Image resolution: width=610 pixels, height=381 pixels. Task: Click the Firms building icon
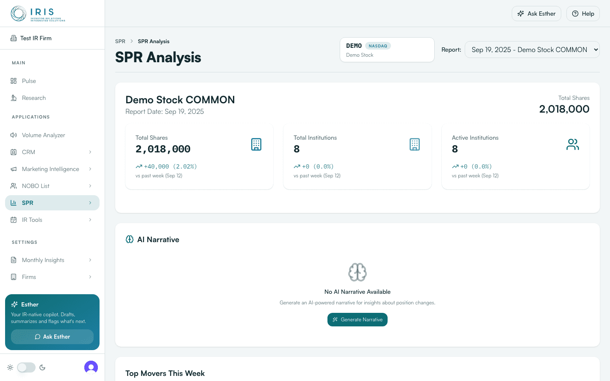coord(14,277)
